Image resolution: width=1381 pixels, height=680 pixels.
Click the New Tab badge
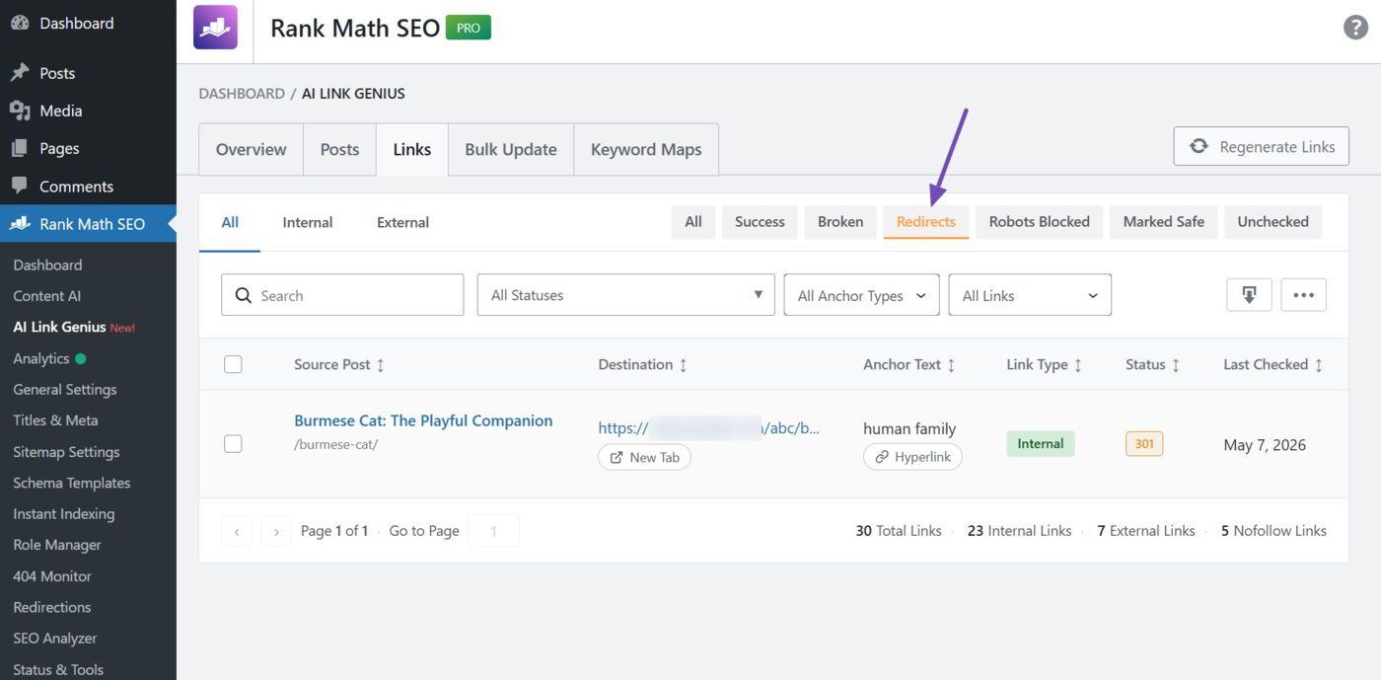(645, 457)
